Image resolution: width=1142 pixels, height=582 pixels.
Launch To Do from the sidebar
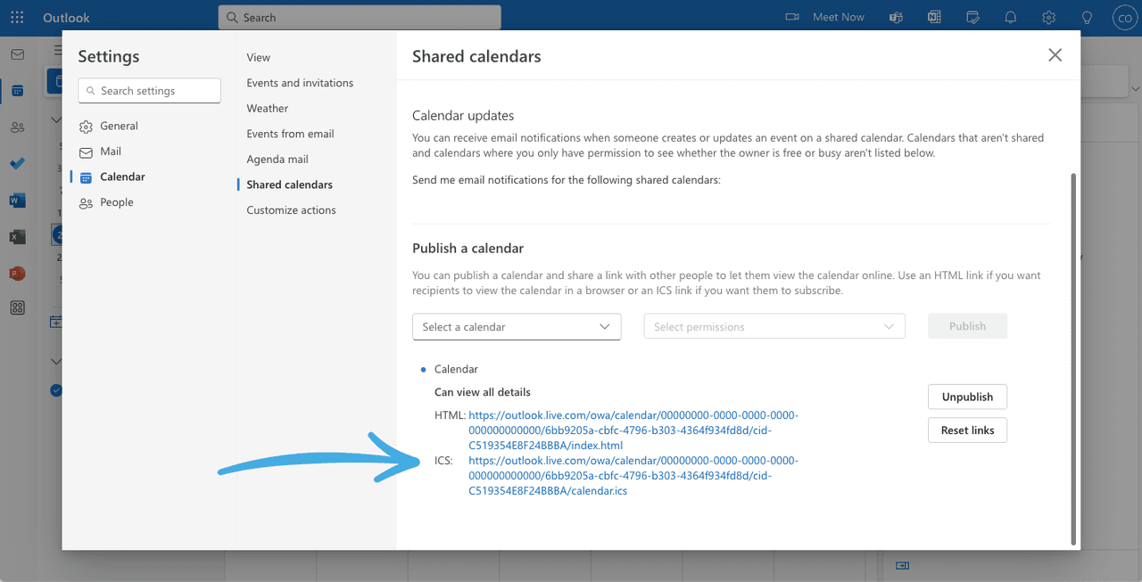point(16,163)
